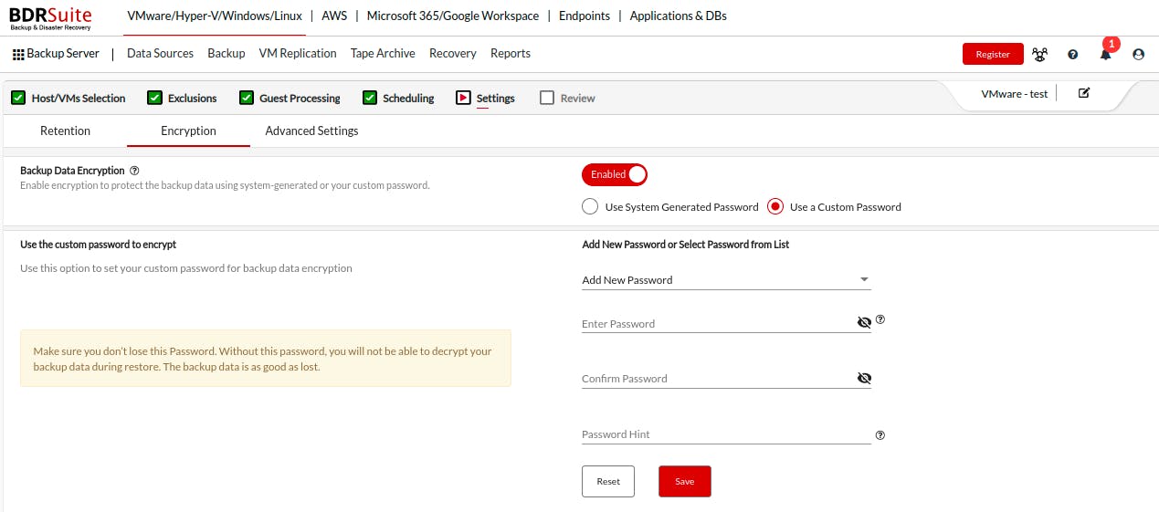Select Use System Generated Password option
Screen dimensions: 1159x512
tap(590, 207)
